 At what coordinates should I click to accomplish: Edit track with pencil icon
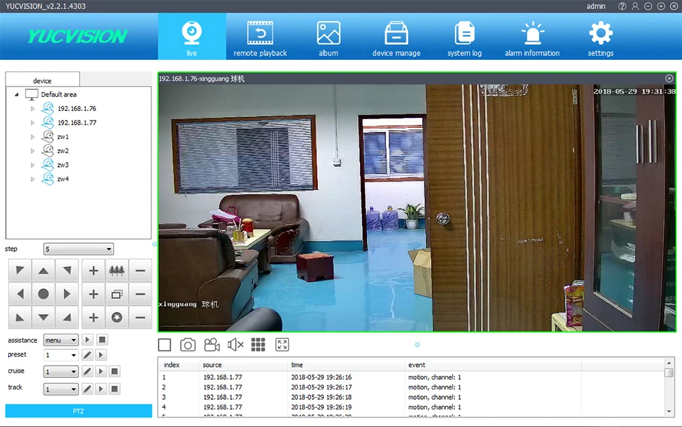(87, 389)
